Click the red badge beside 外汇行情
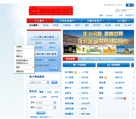 point(125,98)
